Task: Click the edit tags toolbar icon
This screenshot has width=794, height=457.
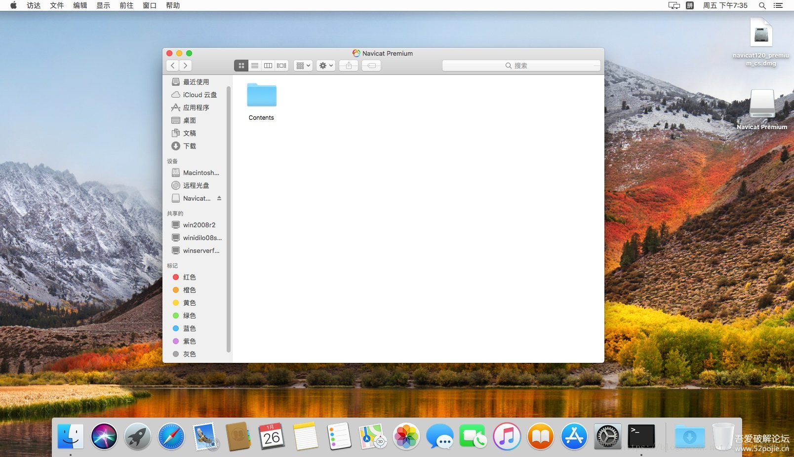Action: click(x=371, y=66)
